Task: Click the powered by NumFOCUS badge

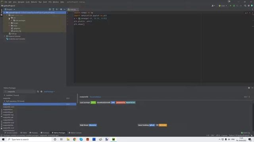Action: click(126, 103)
